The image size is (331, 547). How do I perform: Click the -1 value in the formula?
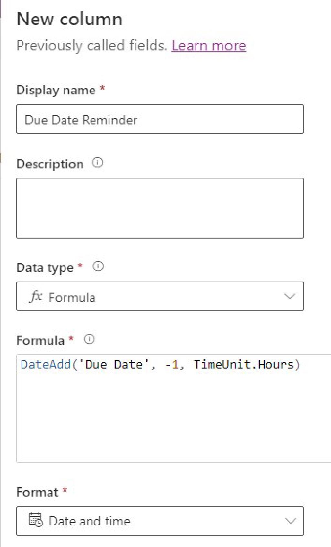(x=172, y=364)
